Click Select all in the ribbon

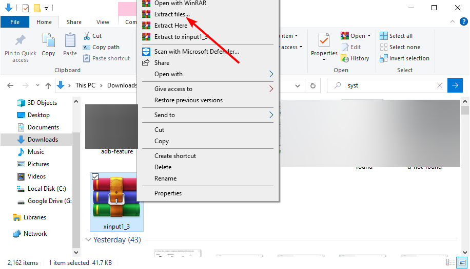click(x=396, y=36)
